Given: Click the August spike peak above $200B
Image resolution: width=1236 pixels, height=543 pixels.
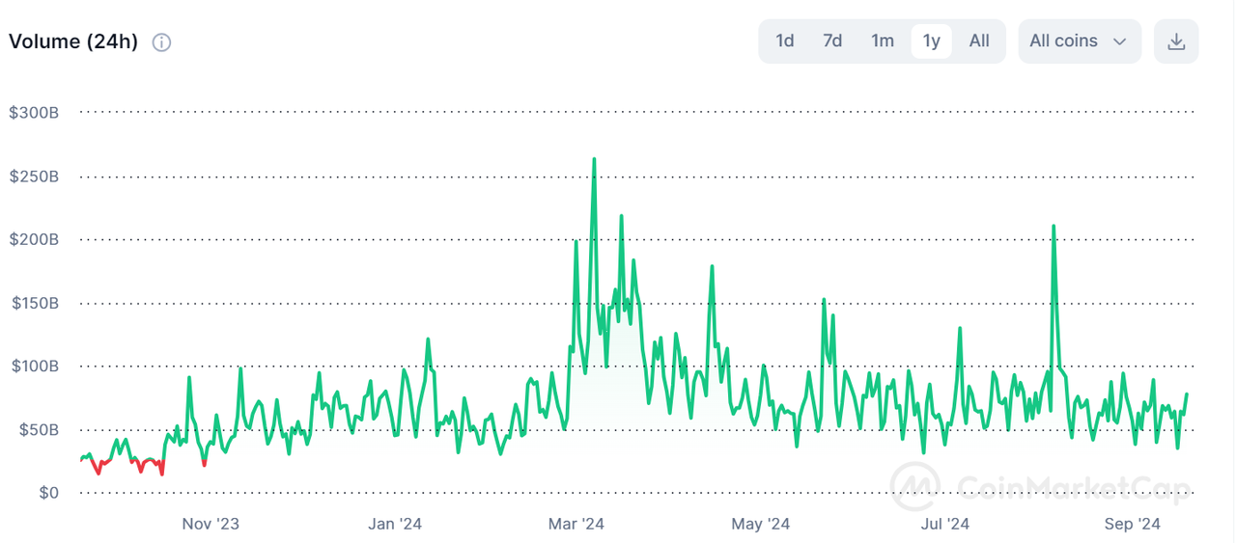Looking at the screenshot, I should coord(1053,227).
